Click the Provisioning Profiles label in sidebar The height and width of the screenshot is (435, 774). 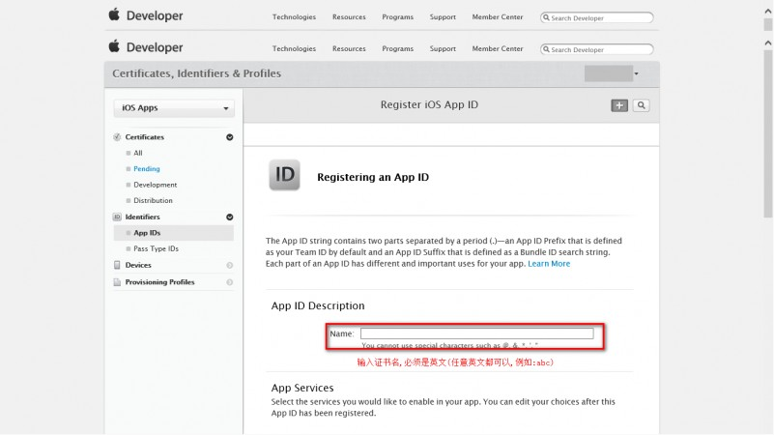159,282
